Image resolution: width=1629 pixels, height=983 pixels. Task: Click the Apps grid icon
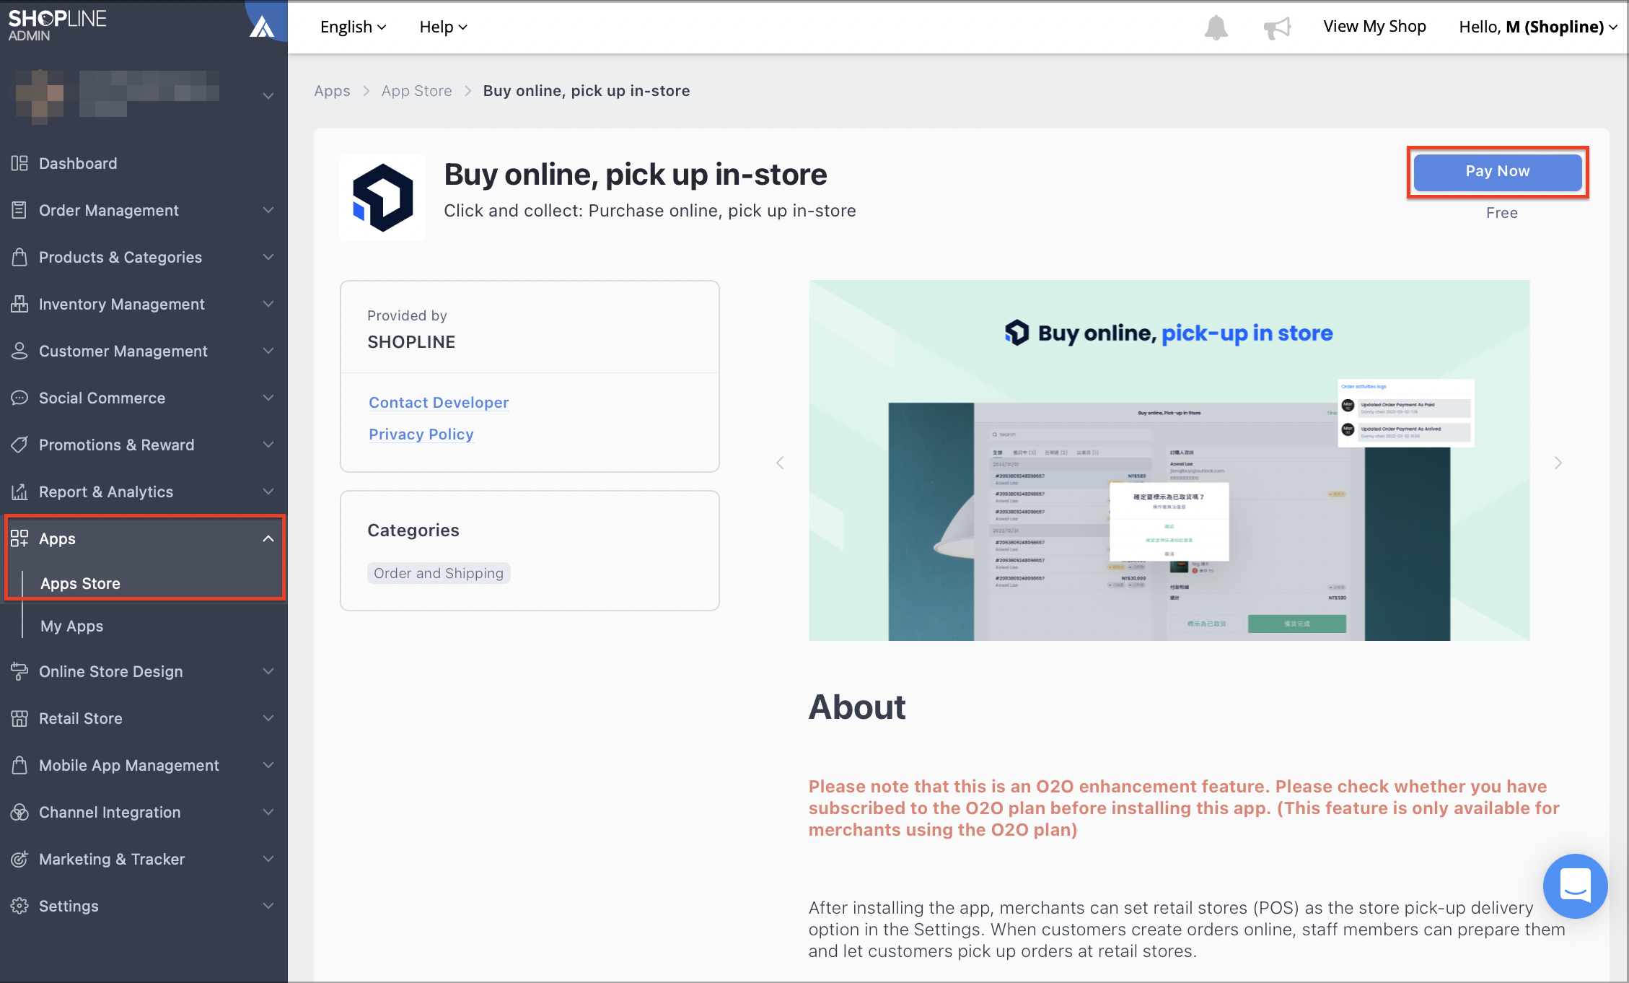[19, 538]
